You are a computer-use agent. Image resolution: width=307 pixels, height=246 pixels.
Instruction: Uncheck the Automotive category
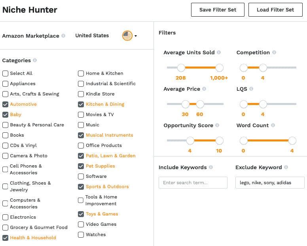point(5,104)
